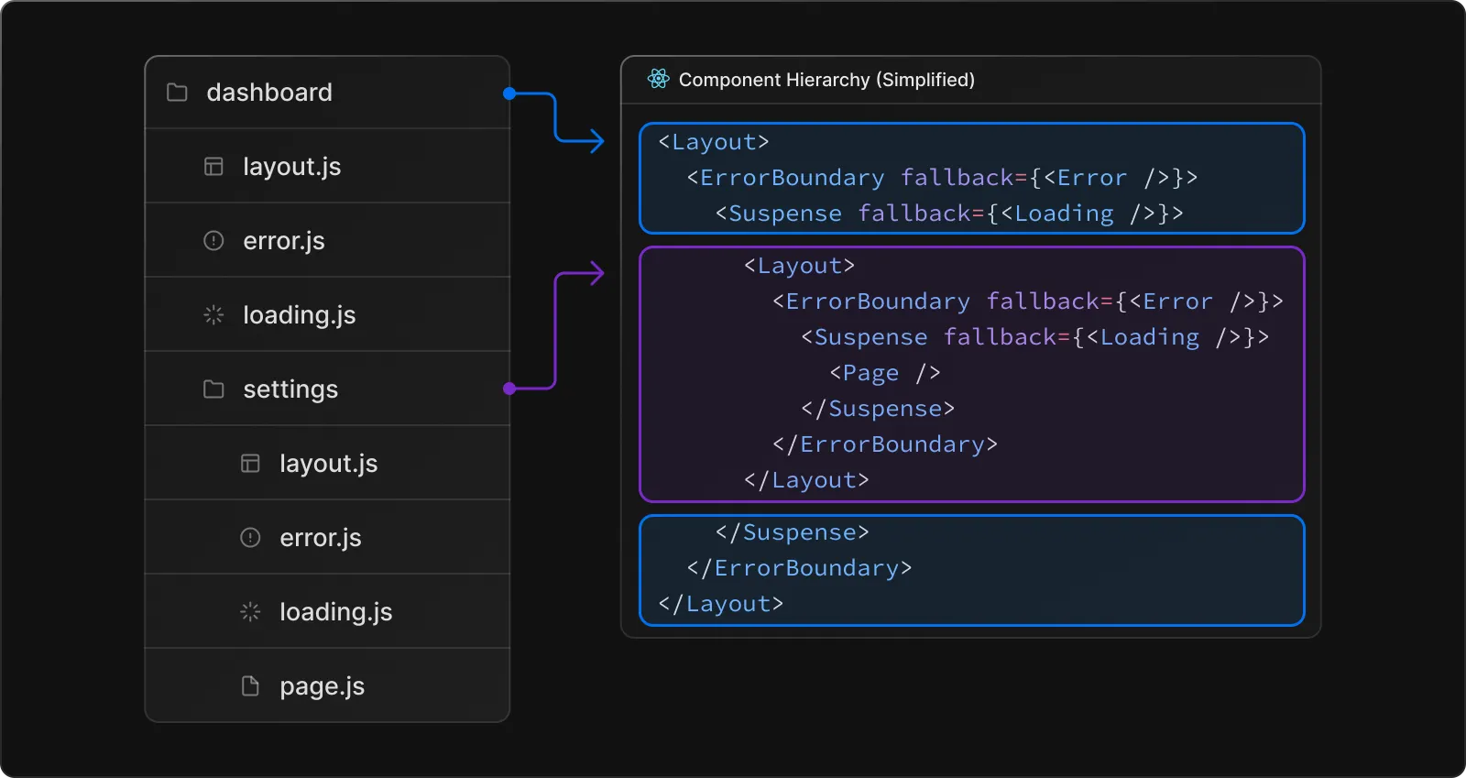Click closing </Layout> tag in bottom blue block
This screenshot has height=778, width=1466.
click(720, 604)
